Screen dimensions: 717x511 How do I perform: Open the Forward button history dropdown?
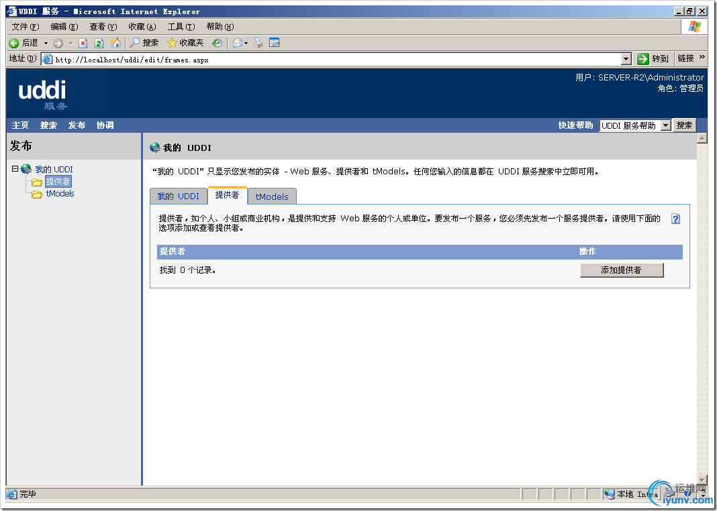(70, 44)
